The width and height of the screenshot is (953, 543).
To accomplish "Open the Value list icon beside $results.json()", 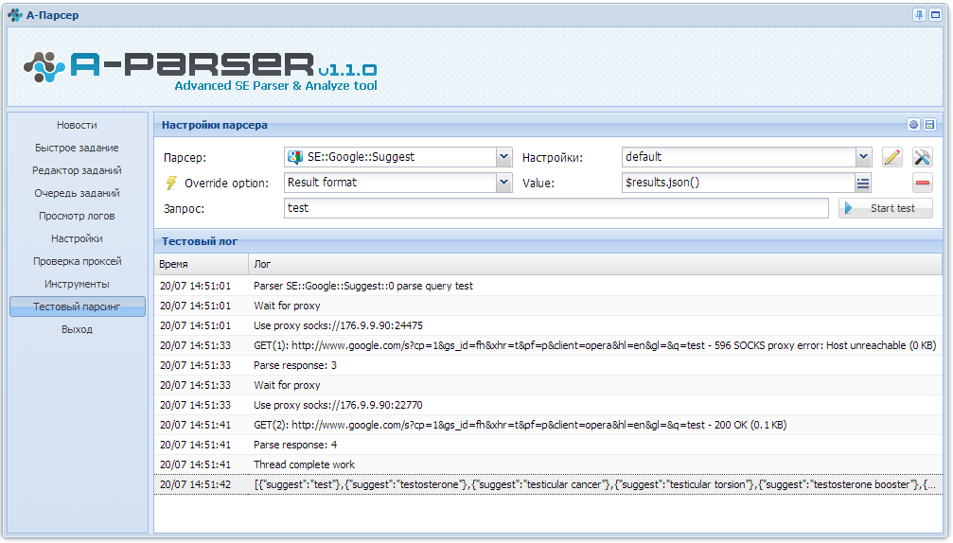I will [863, 183].
